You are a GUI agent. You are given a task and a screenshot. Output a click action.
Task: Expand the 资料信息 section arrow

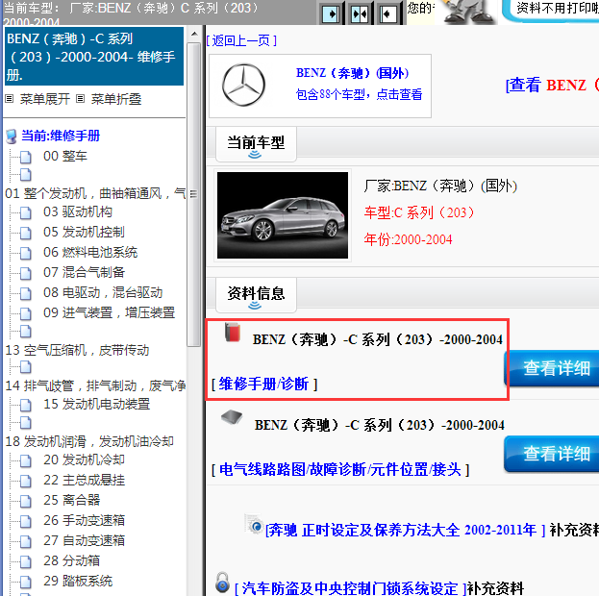(255, 305)
